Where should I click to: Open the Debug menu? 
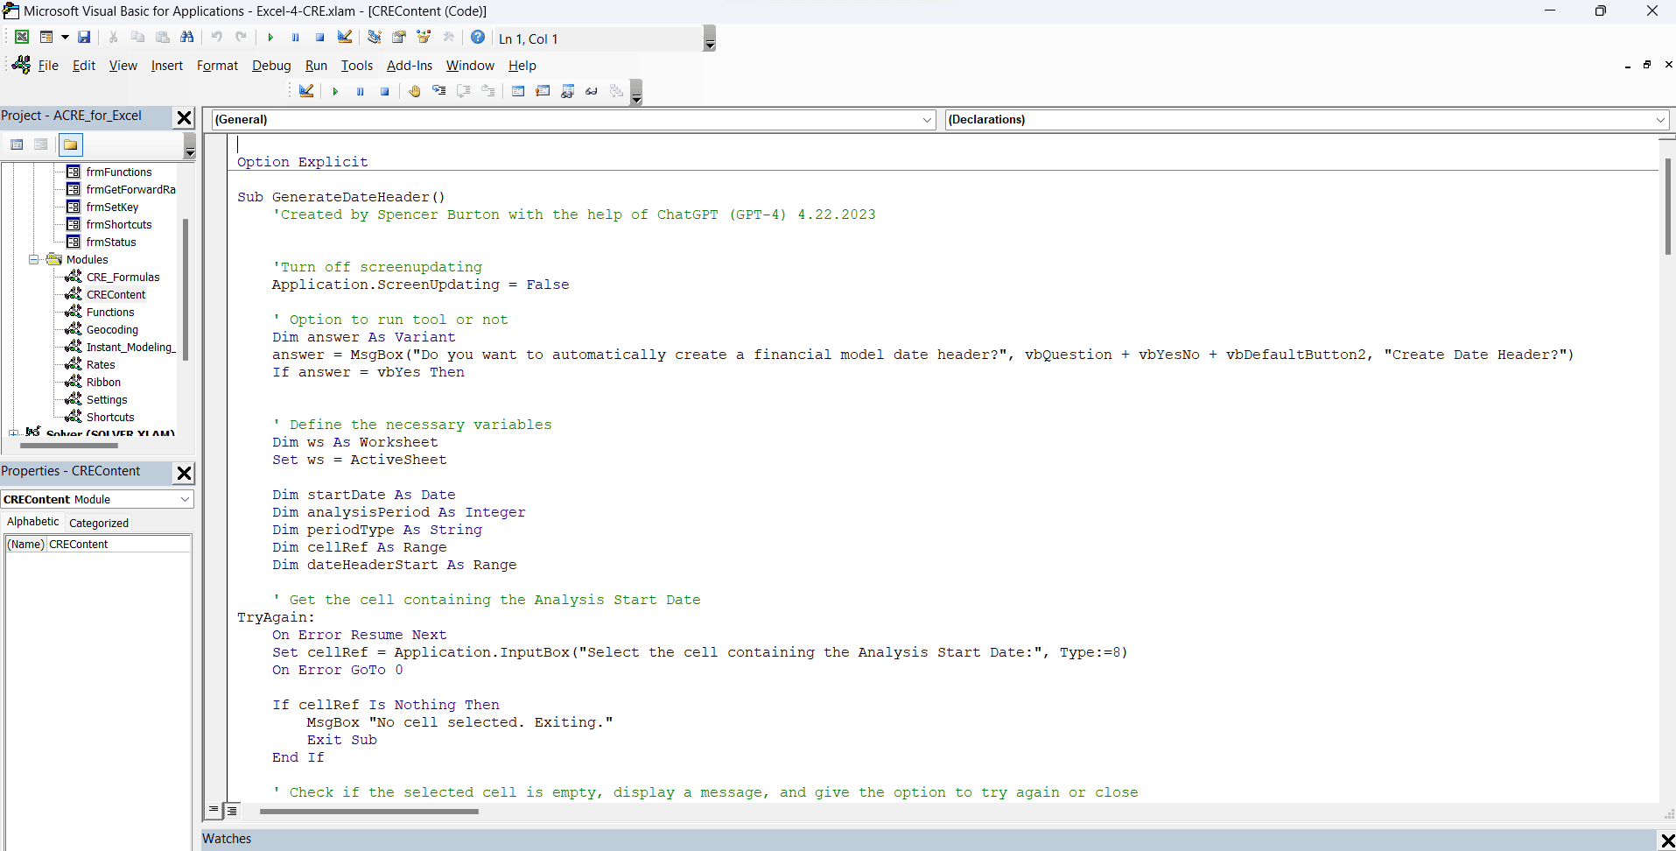[271, 66]
